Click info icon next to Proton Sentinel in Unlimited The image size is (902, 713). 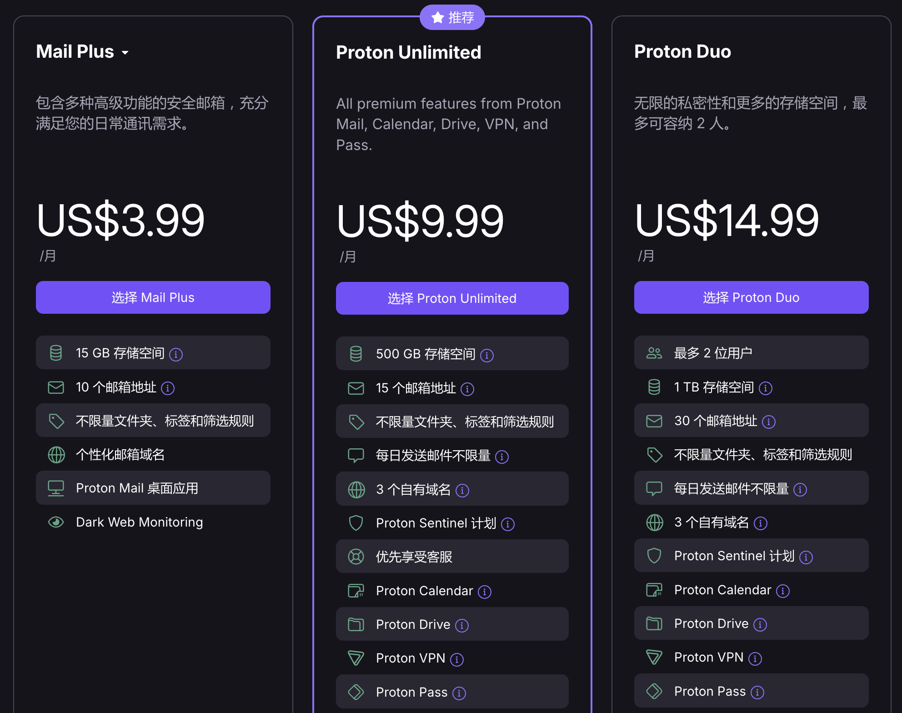click(508, 524)
